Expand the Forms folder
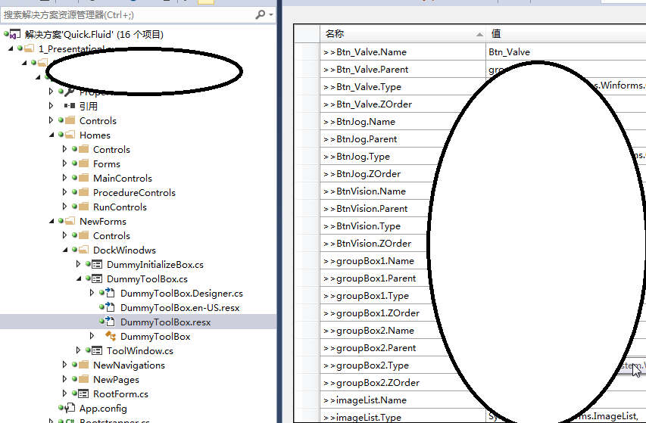The height and width of the screenshot is (423, 646). coord(64,163)
